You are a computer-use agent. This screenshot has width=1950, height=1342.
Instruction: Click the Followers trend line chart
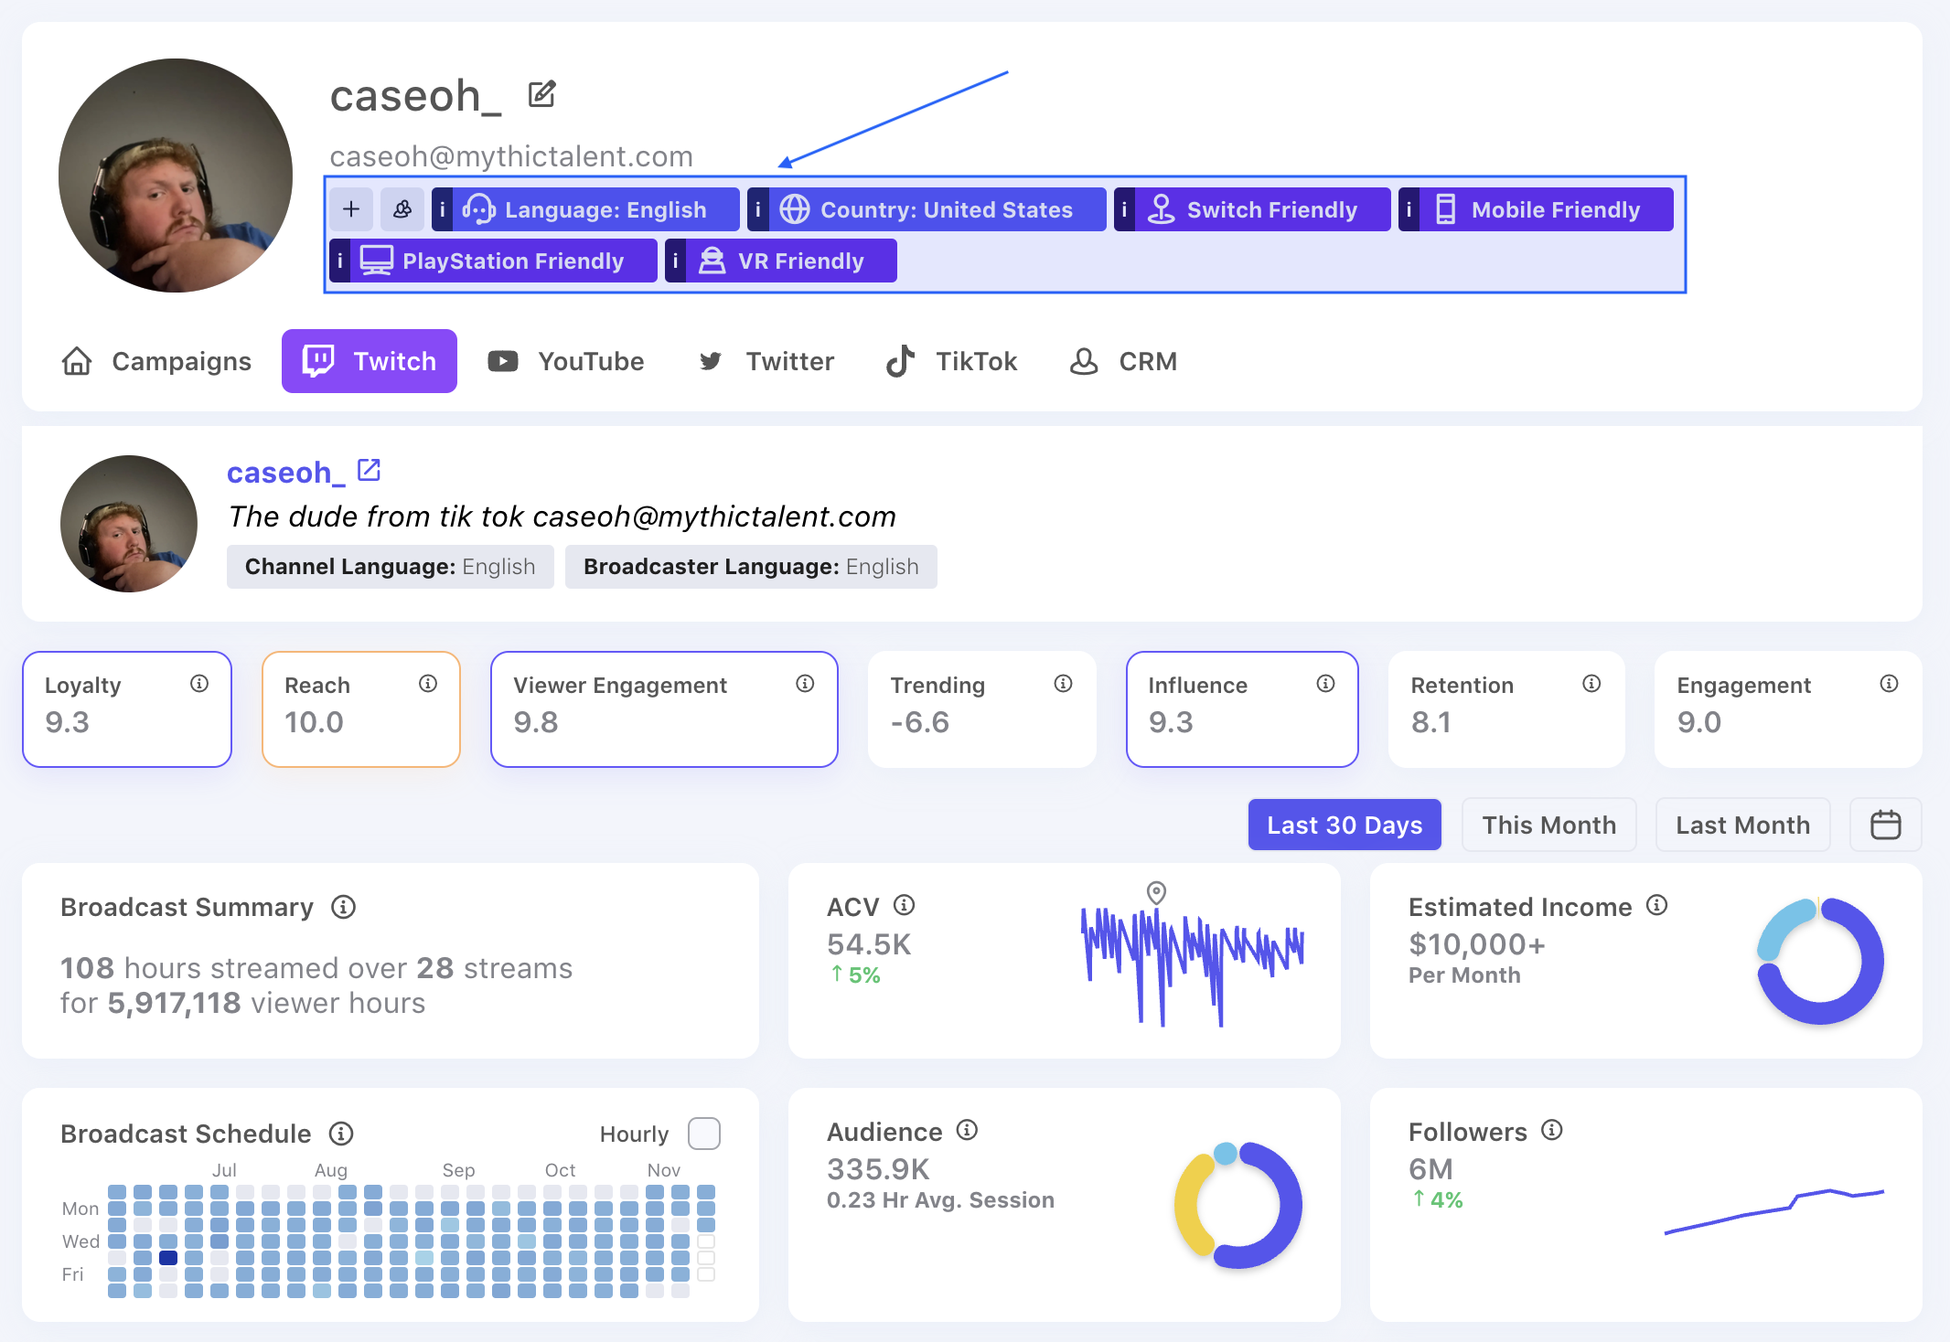point(1774,1211)
